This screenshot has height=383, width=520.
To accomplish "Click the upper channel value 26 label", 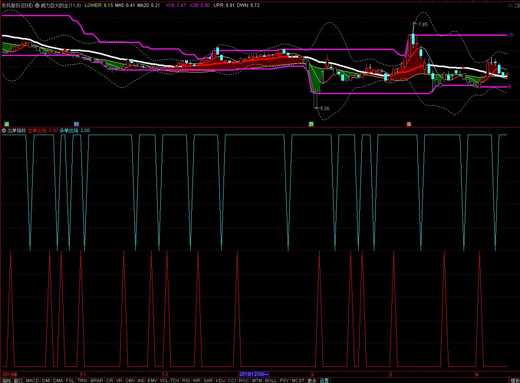I will (x=510, y=35).
